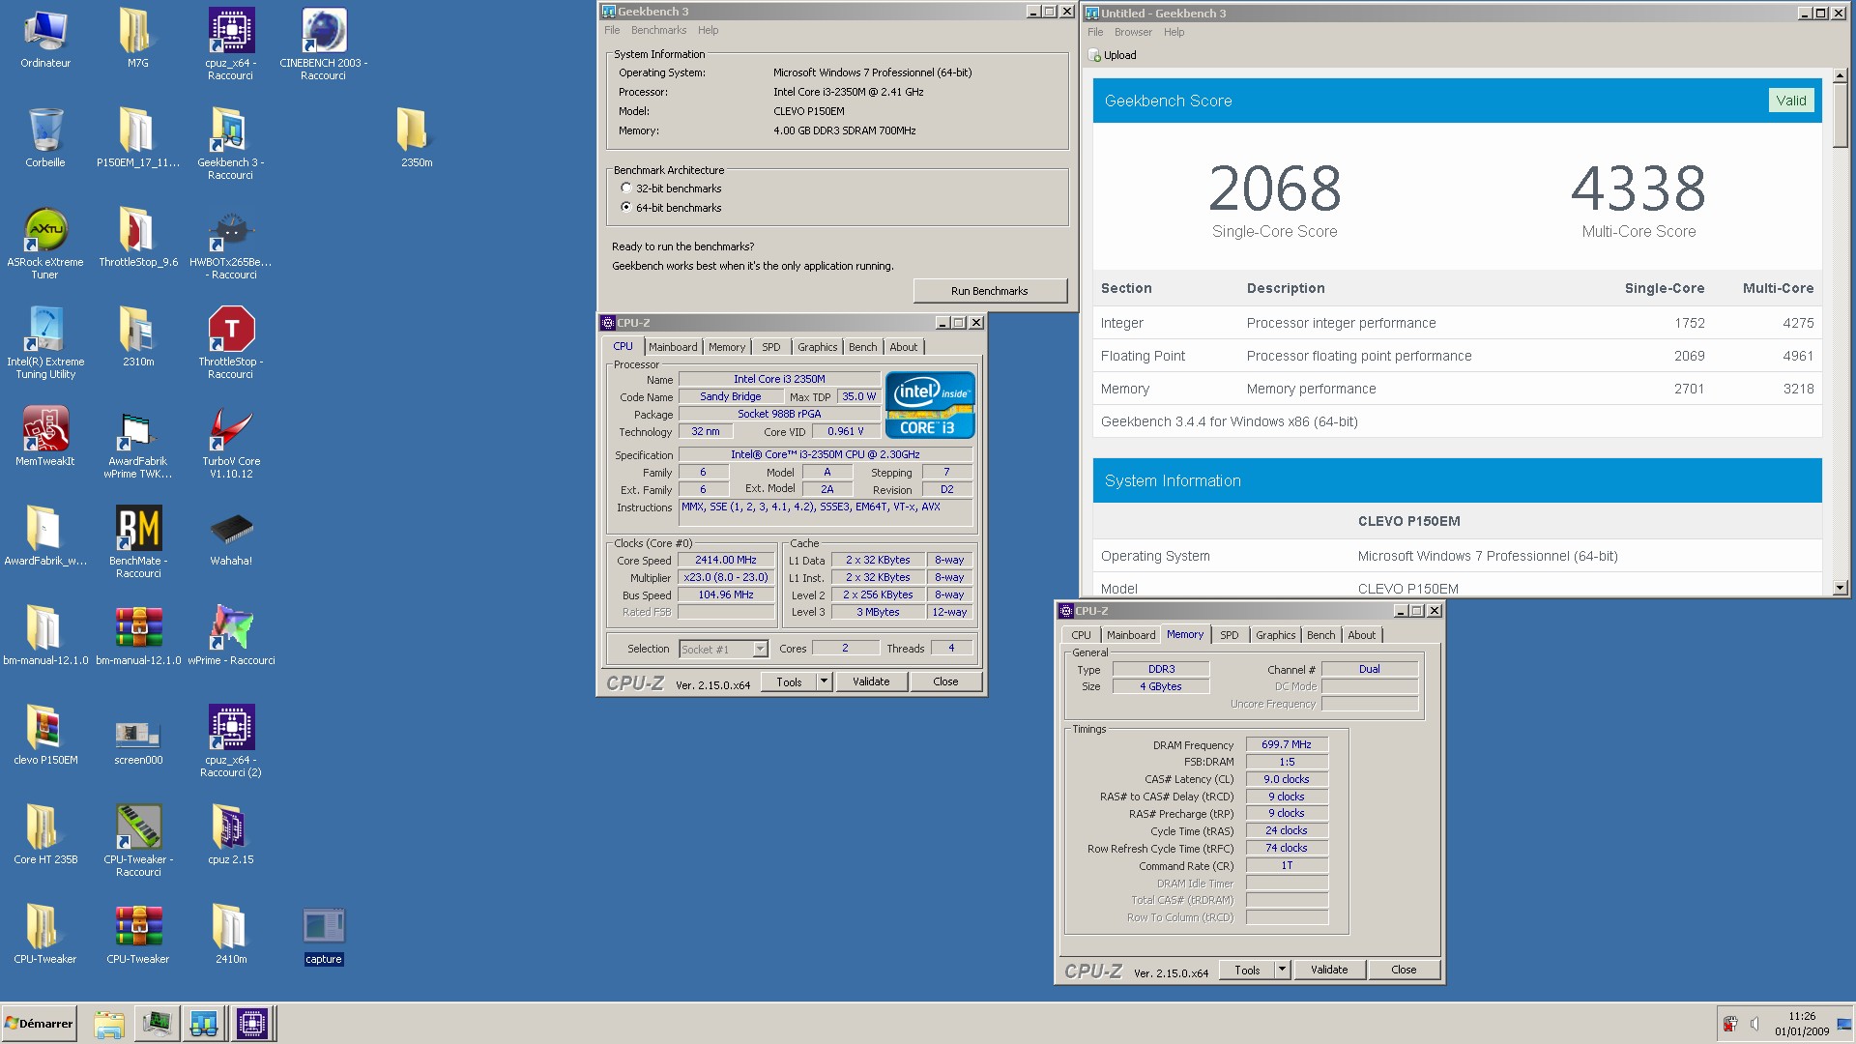
Task: Open the Ordinateur desktop icon
Action: coord(45,32)
